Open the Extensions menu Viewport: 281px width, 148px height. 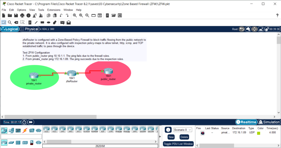pos(54,10)
